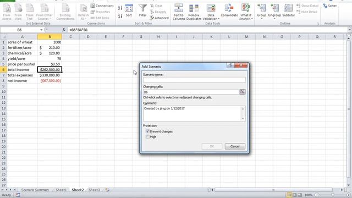Viewport: 352px width, 198px height.
Task: Click the collapse dialog range selector icon
Action: [x=242, y=92]
